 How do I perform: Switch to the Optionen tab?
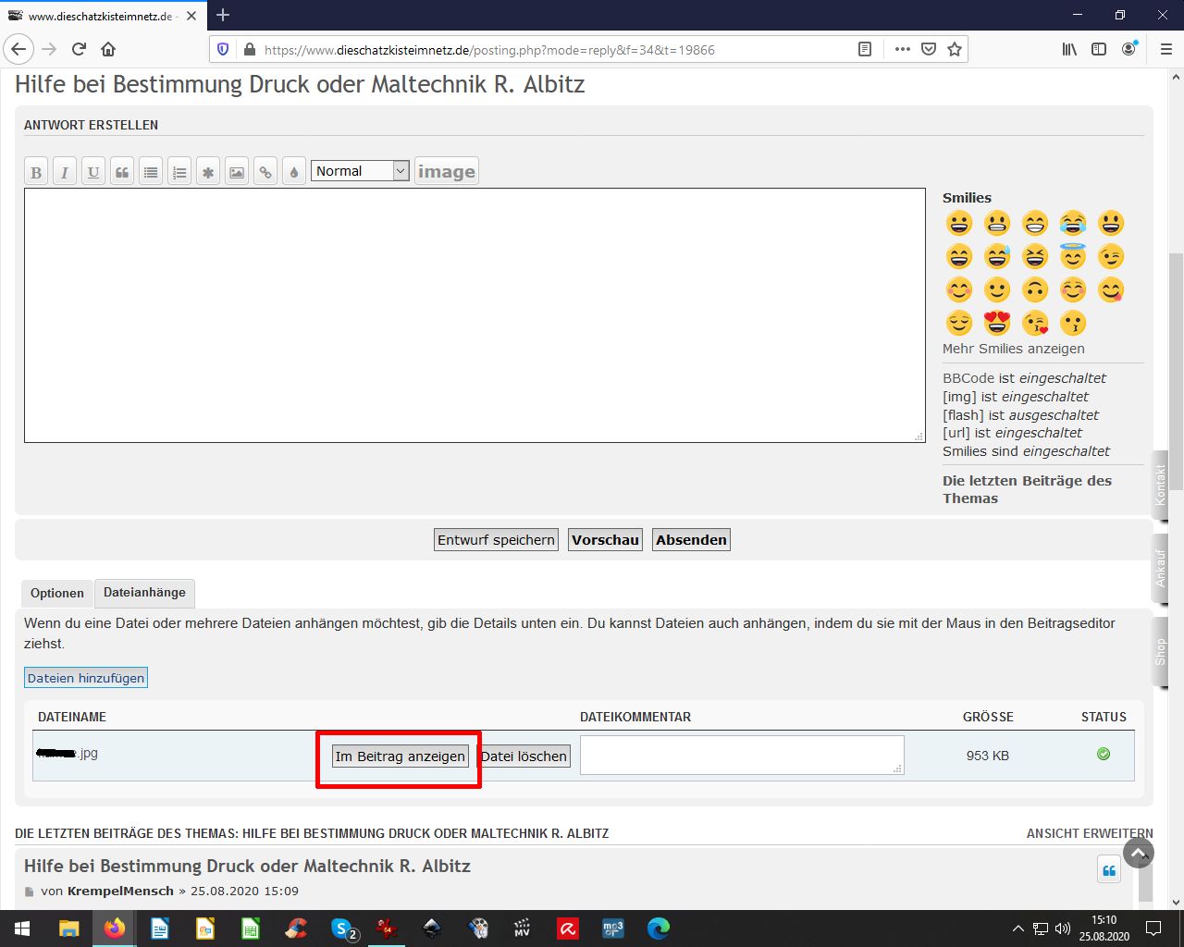pyautogui.click(x=56, y=594)
